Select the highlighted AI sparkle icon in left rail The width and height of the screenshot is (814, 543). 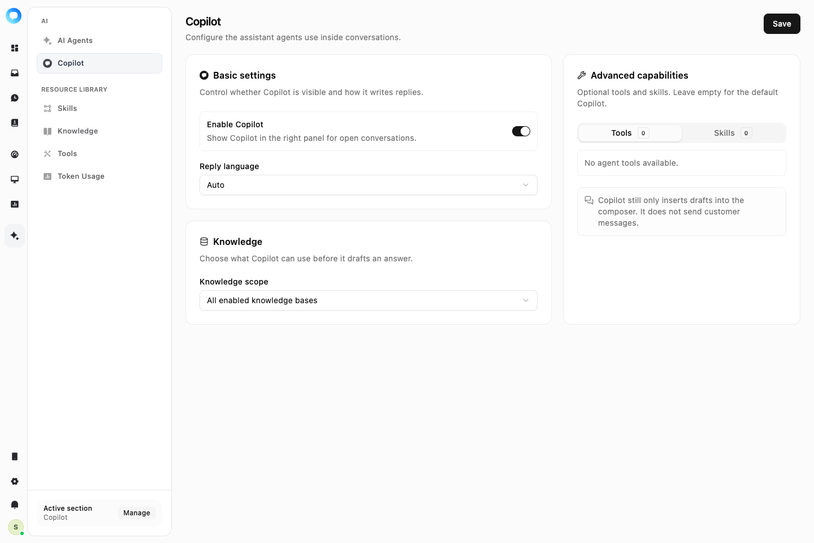(x=15, y=236)
